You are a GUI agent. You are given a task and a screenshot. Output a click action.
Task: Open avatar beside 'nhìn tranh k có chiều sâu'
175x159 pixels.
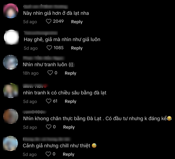11,91
